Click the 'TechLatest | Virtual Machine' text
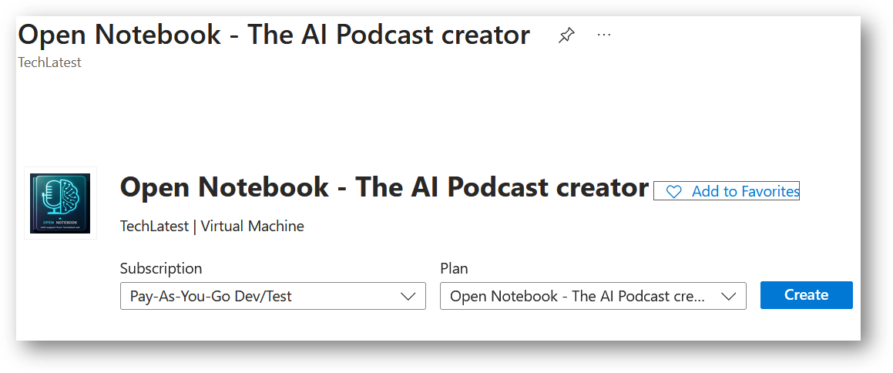This screenshot has height=373, width=893. click(x=212, y=226)
